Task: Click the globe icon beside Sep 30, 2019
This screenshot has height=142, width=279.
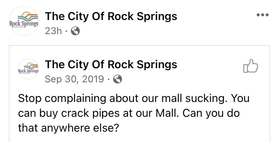Action: coord(118,79)
